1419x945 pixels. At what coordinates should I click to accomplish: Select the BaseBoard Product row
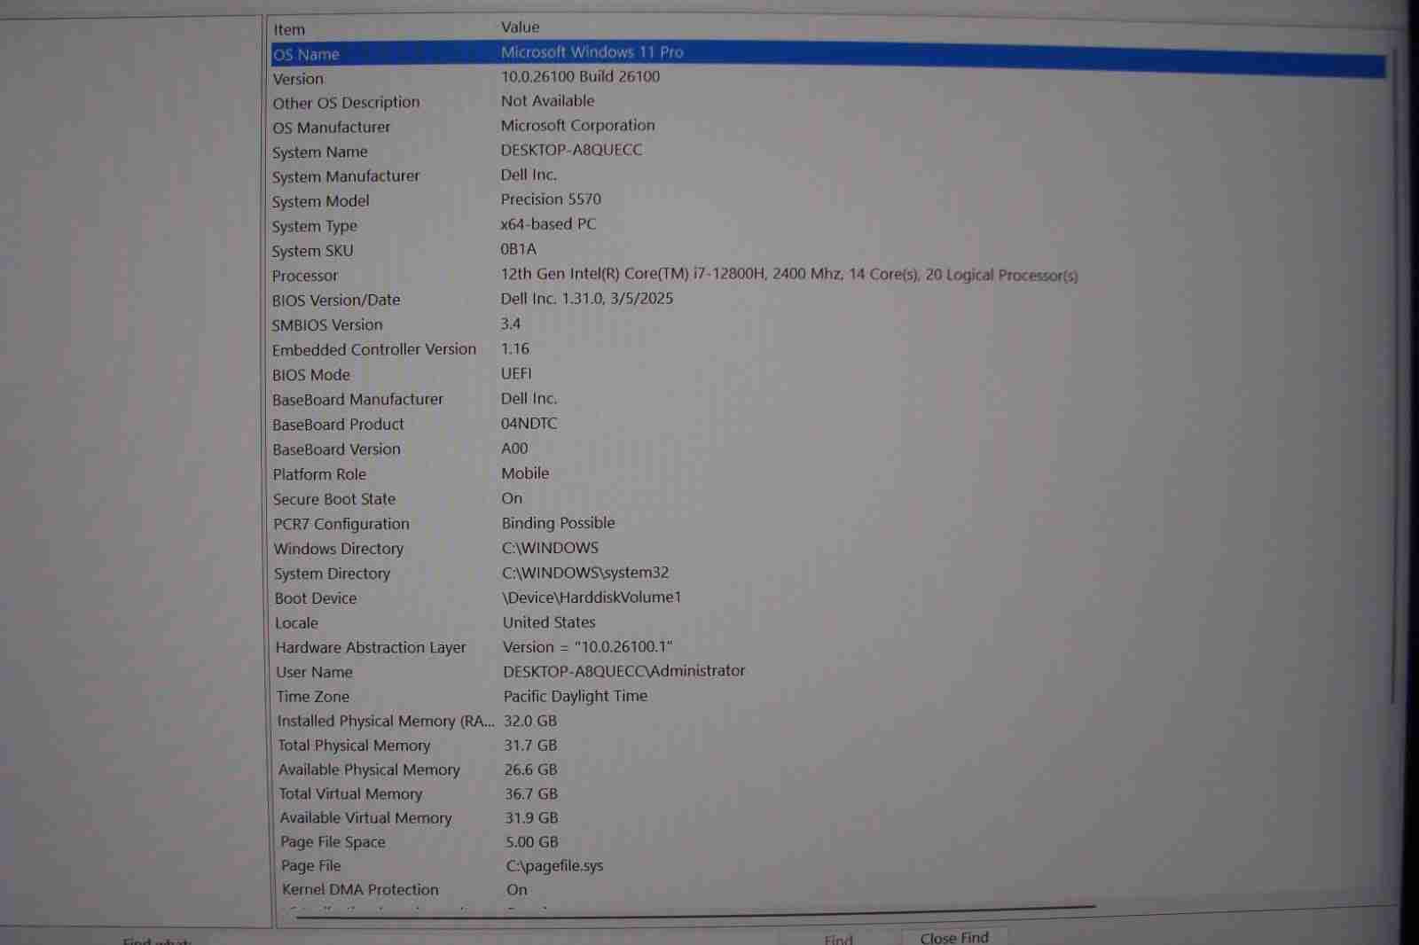point(338,425)
